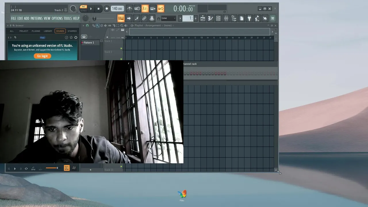Select the SOUNDS browser tab
Screen dimensions: 368x207
60,31
